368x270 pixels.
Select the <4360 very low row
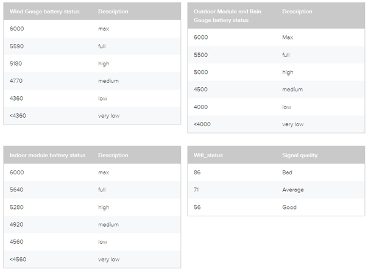(x=92, y=116)
